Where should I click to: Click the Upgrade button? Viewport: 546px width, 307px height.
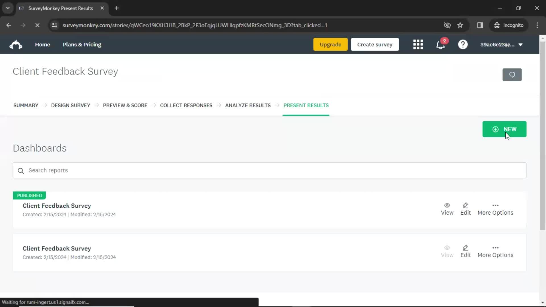tap(330, 45)
